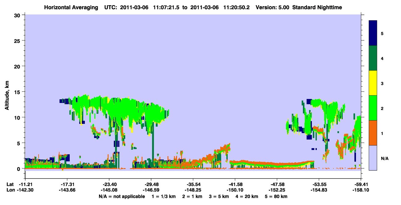Click longitude value -152.25
Image resolution: width=401 pixels, height=205 pixels.
(x=277, y=190)
